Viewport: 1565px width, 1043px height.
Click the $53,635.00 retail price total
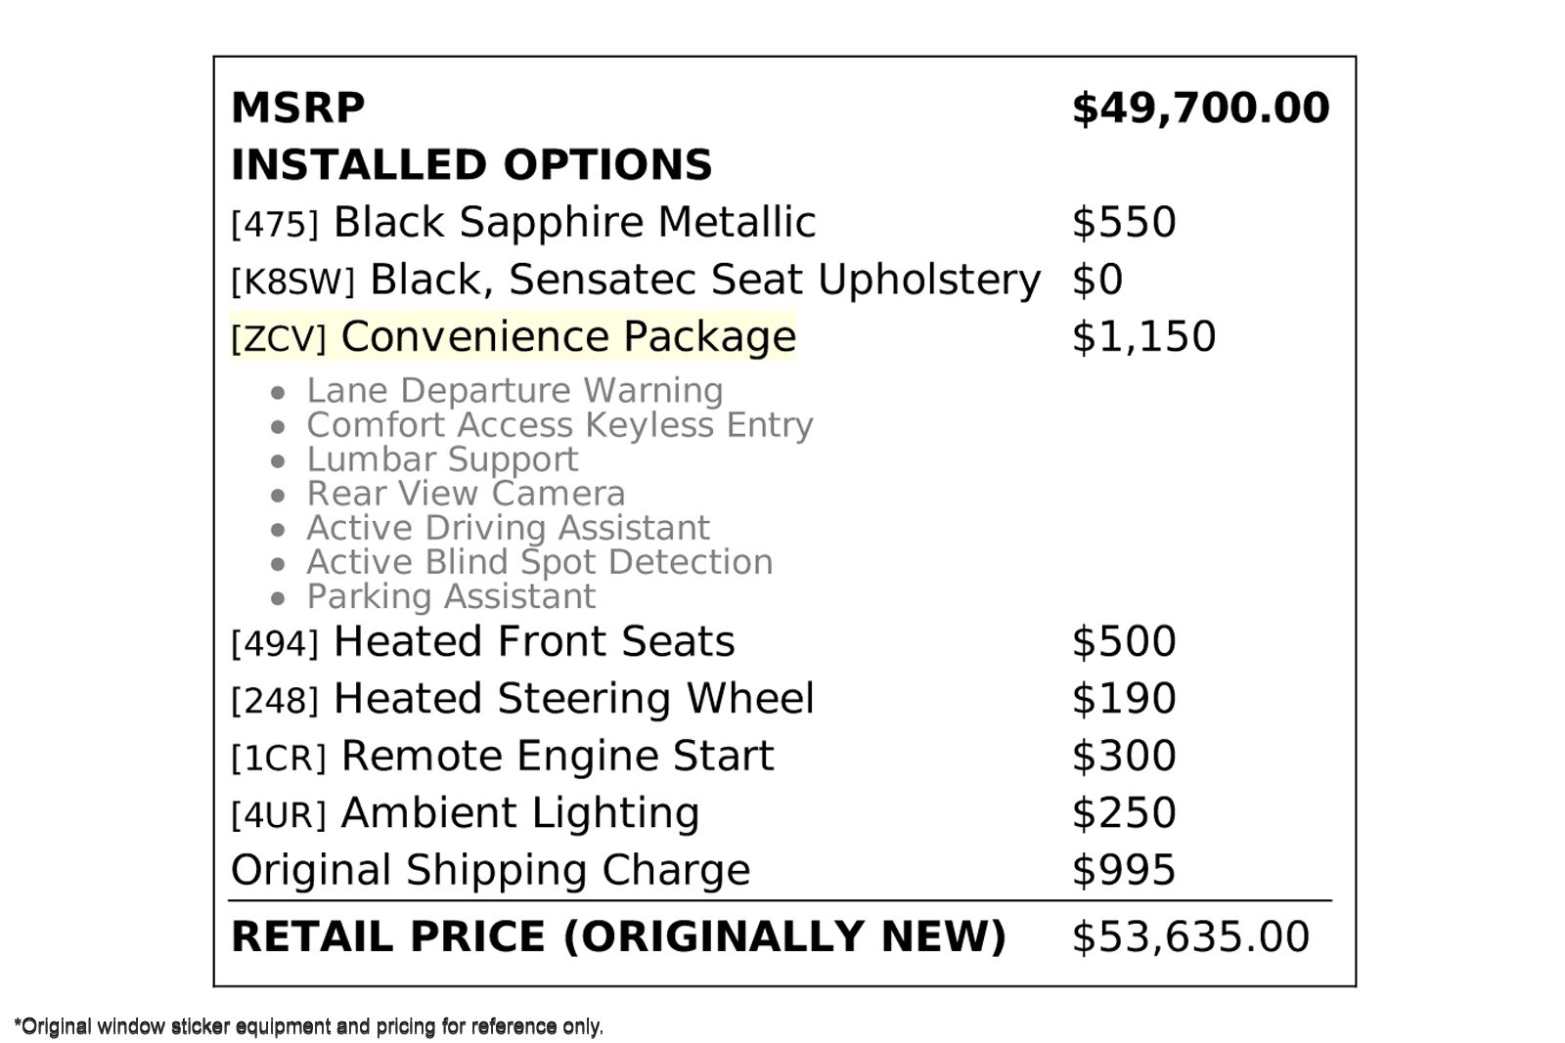click(1190, 936)
